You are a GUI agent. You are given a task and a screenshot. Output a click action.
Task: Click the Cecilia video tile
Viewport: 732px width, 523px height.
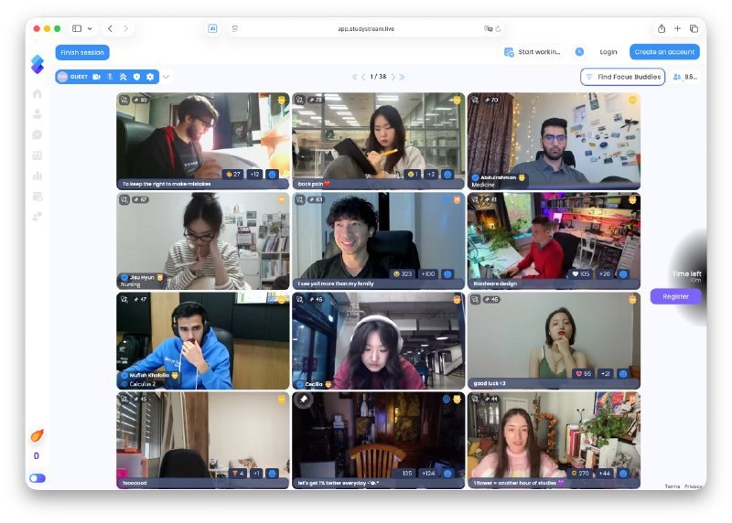point(378,340)
